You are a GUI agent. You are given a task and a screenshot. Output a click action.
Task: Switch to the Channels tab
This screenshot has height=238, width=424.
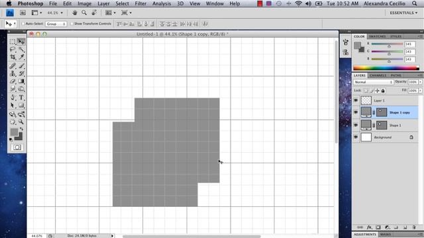click(x=378, y=75)
